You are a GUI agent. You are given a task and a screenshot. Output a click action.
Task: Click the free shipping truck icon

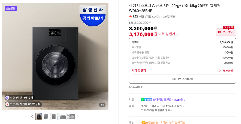tap(131, 87)
